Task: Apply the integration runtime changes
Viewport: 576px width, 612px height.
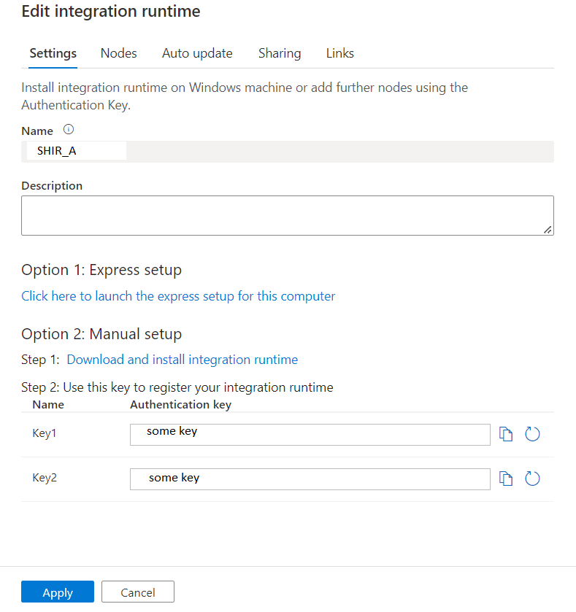Action: click(57, 592)
